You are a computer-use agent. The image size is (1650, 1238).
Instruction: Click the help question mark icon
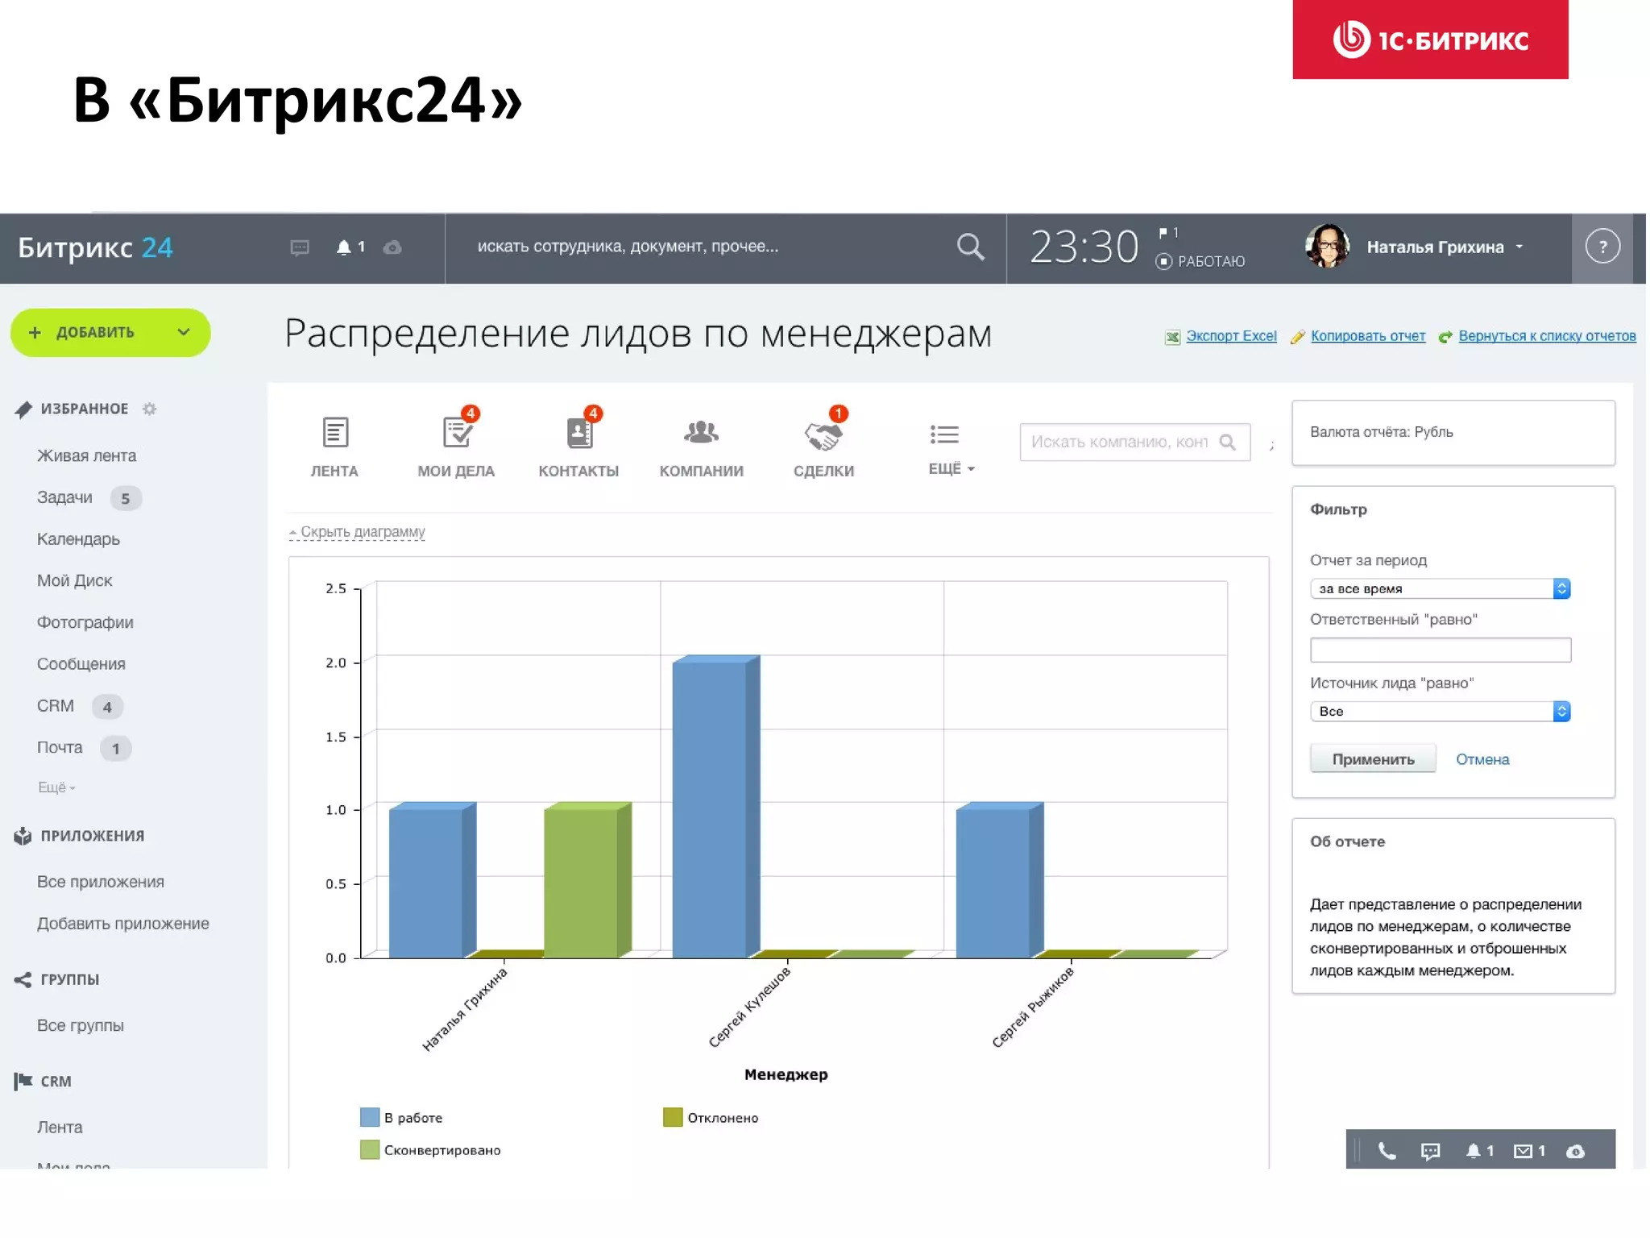1602,247
